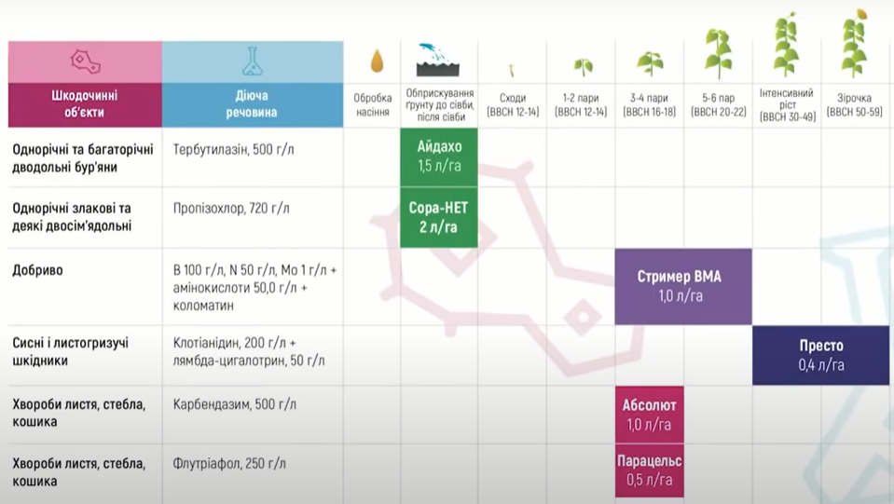This screenshot has width=894, height=504.
Task: Select the dark blue Престо 0,4 л/га block
Action: (820, 355)
